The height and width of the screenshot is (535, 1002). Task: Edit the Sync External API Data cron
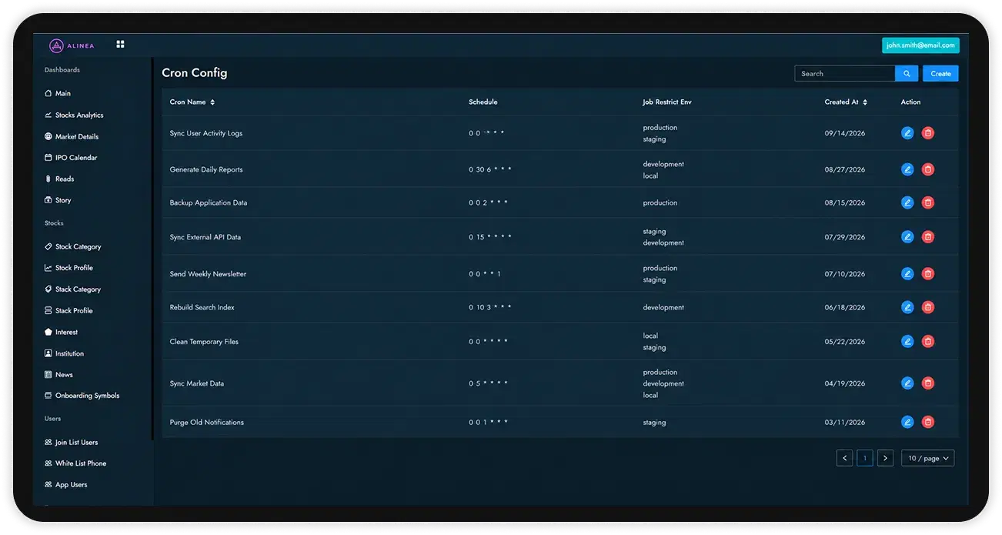[907, 237]
